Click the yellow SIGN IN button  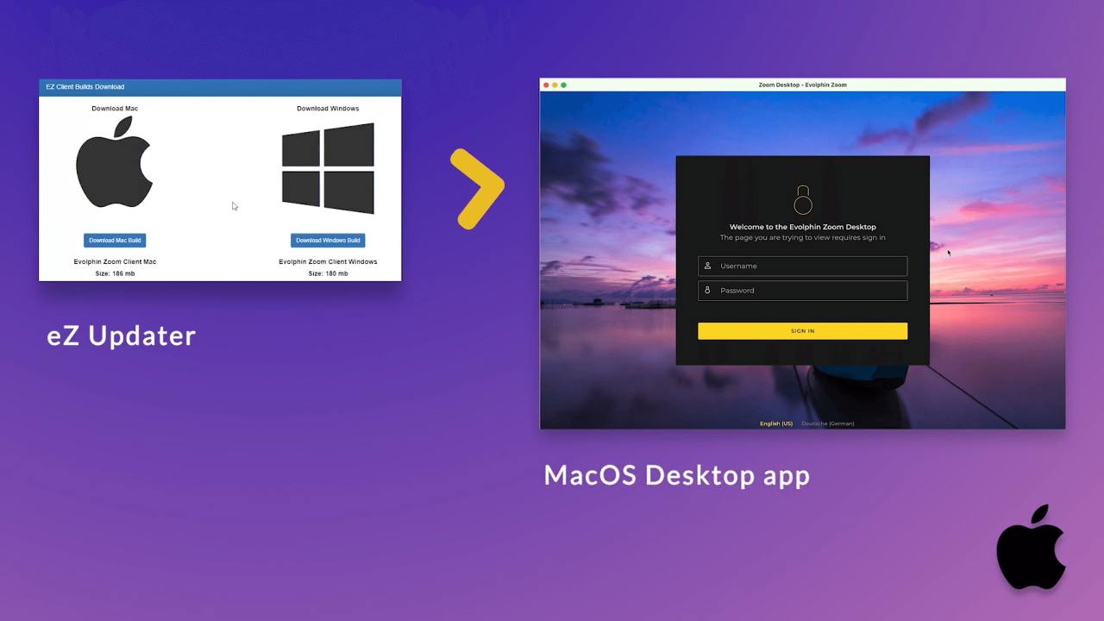point(802,331)
